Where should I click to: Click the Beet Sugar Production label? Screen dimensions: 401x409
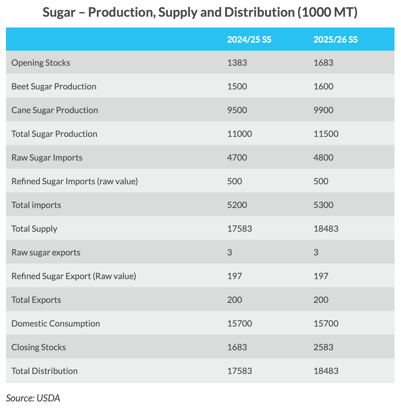54,86
